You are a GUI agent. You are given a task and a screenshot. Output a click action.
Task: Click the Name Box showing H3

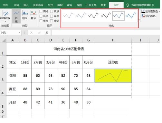point(11,33)
